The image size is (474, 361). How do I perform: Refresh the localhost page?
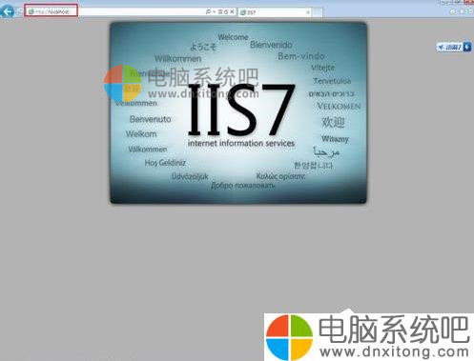coord(226,11)
